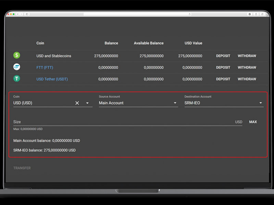The image size is (274, 205).
Task: Click the Balance column header
Action: coord(111,43)
